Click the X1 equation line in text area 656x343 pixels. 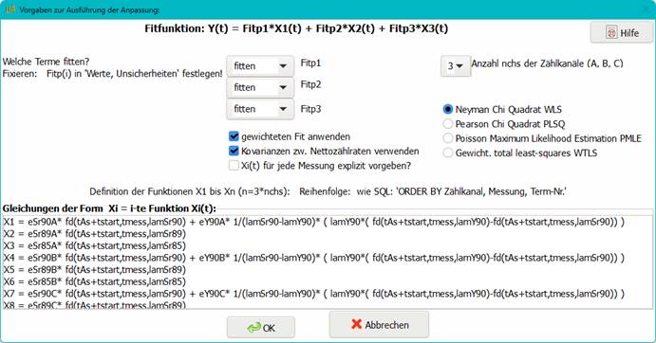coord(314,222)
